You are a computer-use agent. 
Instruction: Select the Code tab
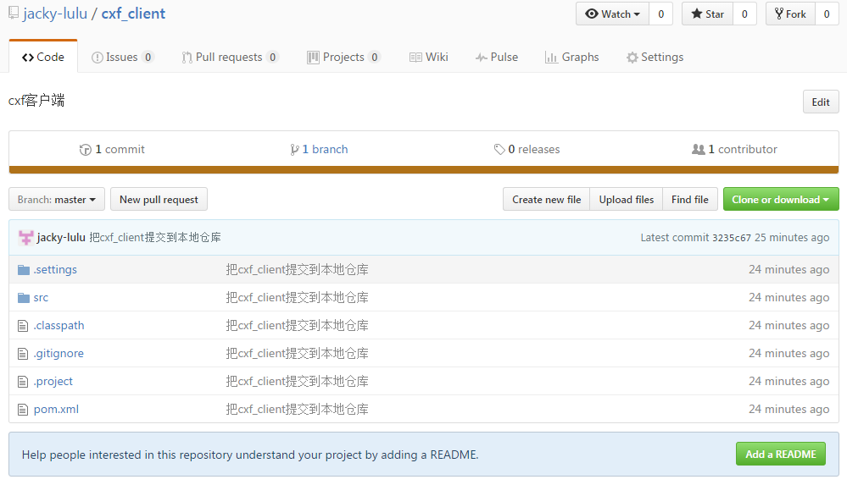tap(43, 58)
